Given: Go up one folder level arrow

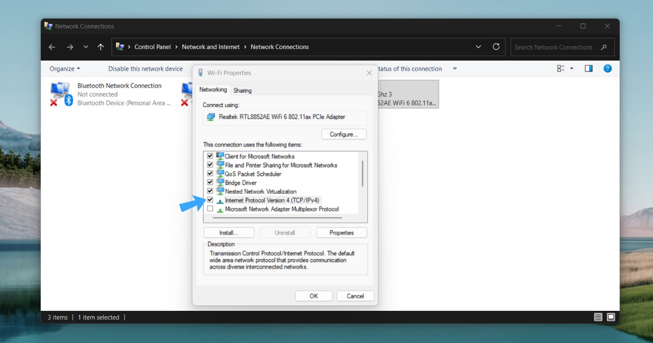Looking at the screenshot, I should coord(101,47).
